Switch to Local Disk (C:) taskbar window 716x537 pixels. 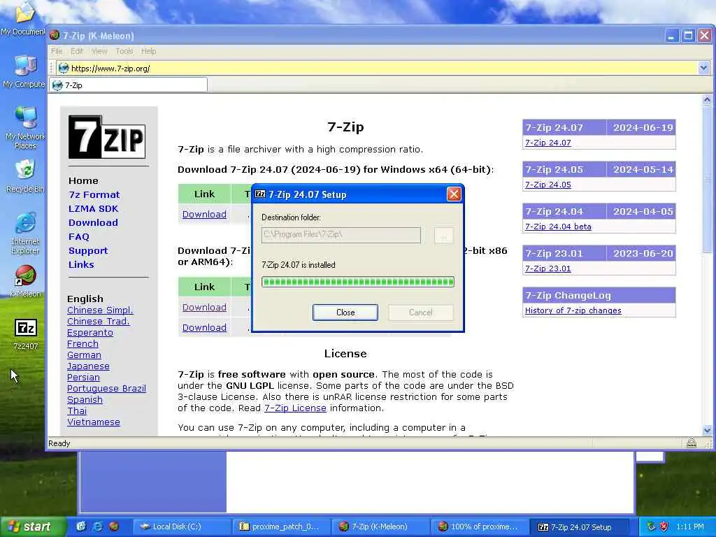pos(181,527)
